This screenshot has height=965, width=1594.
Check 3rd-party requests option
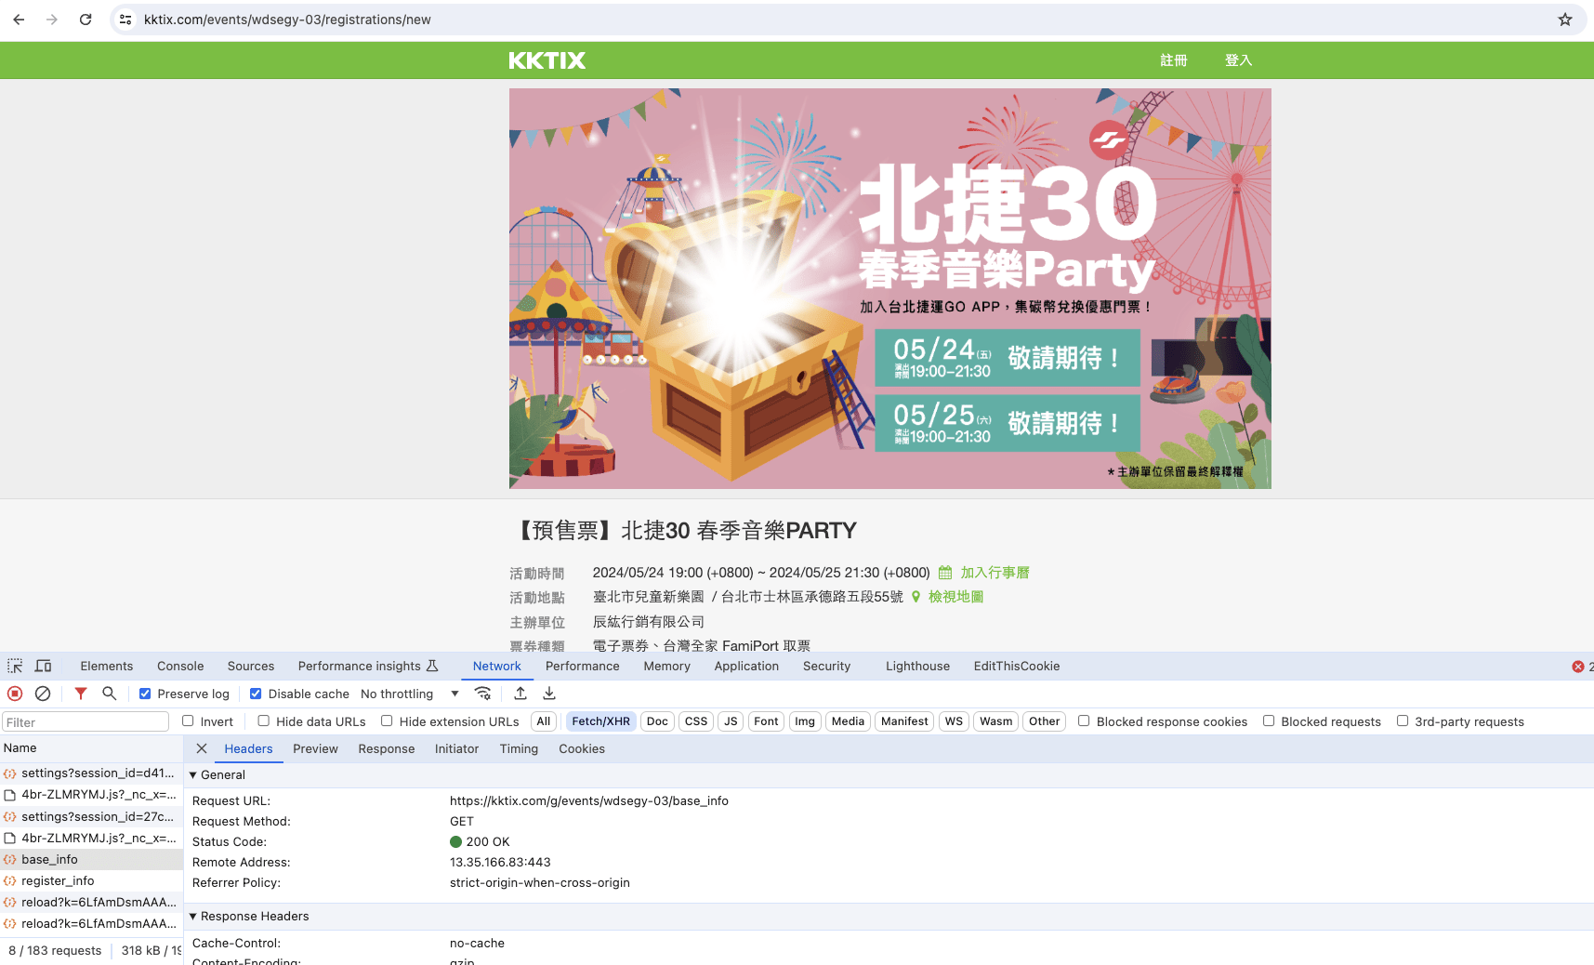point(1403,720)
